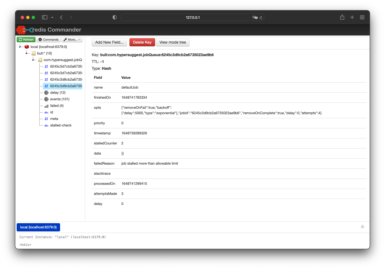The image size is (385, 269).
Task: Open the More... dropdown
Action: click(x=72, y=40)
